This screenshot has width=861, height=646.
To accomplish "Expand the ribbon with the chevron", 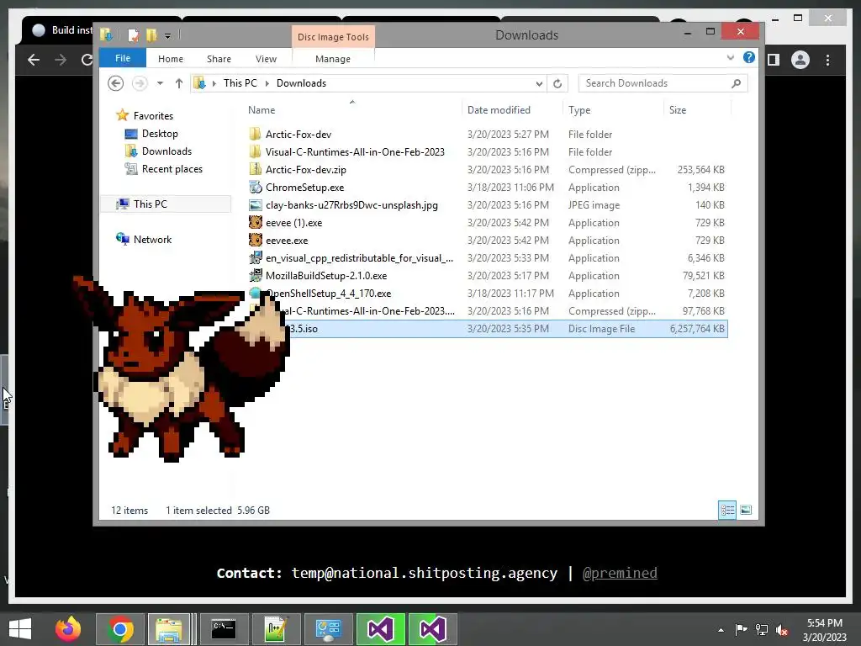I will click(x=731, y=58).
